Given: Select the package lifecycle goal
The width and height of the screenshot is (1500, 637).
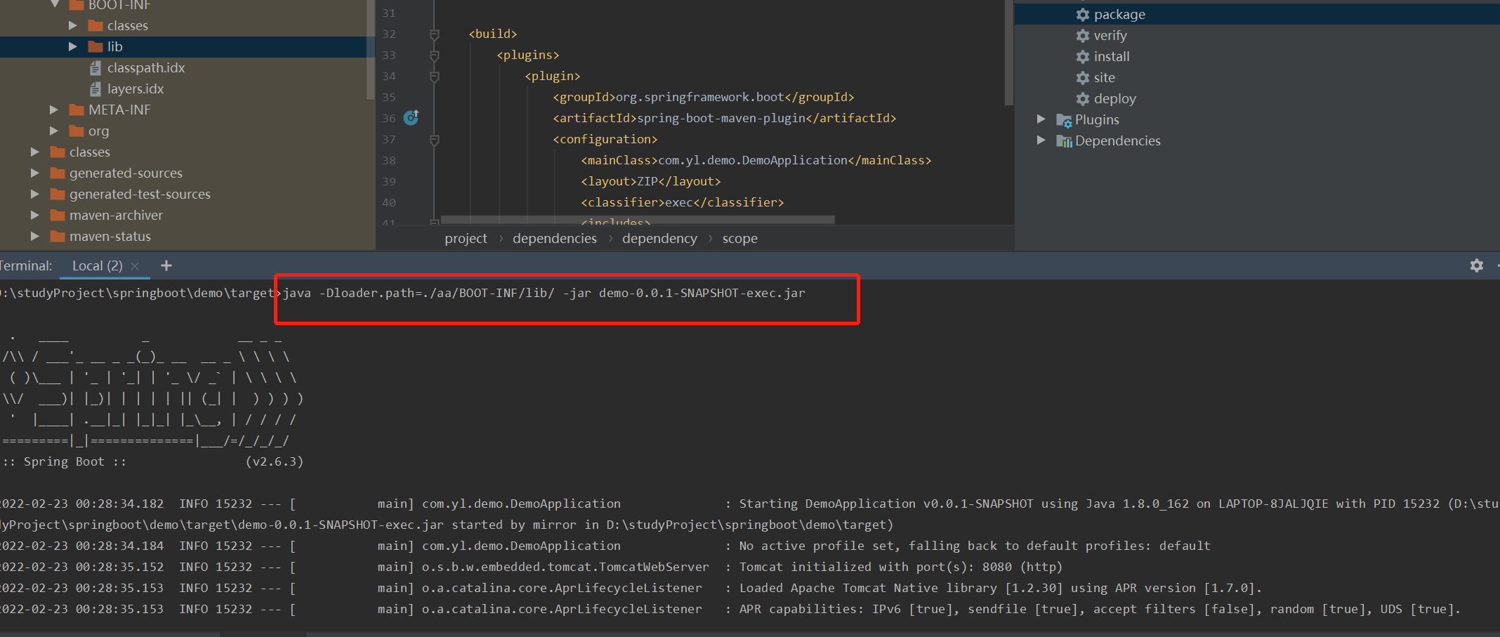Looking at the screenshot, I should (x=1119, y=15).
